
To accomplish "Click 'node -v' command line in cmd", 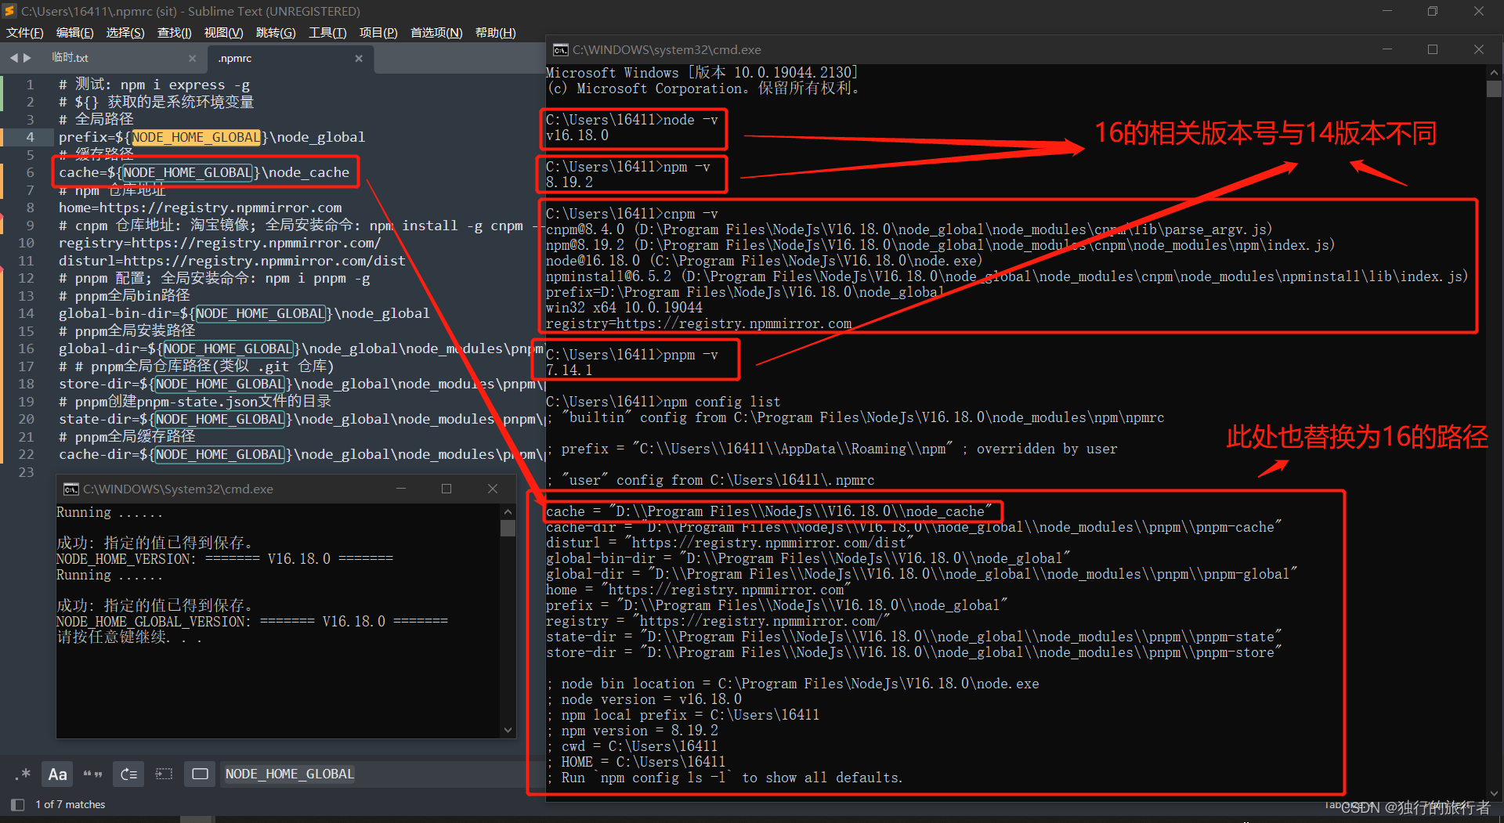I will [631, 120].
